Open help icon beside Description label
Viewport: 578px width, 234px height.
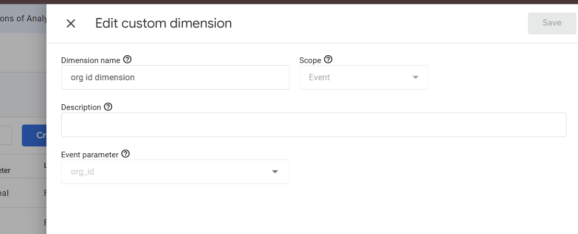coord(108,107)
